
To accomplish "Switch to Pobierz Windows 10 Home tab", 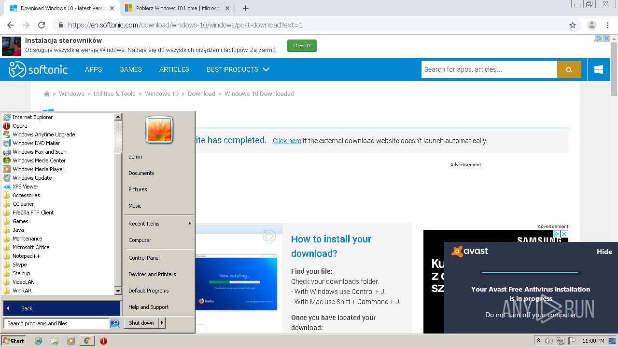I will [177, 8].
